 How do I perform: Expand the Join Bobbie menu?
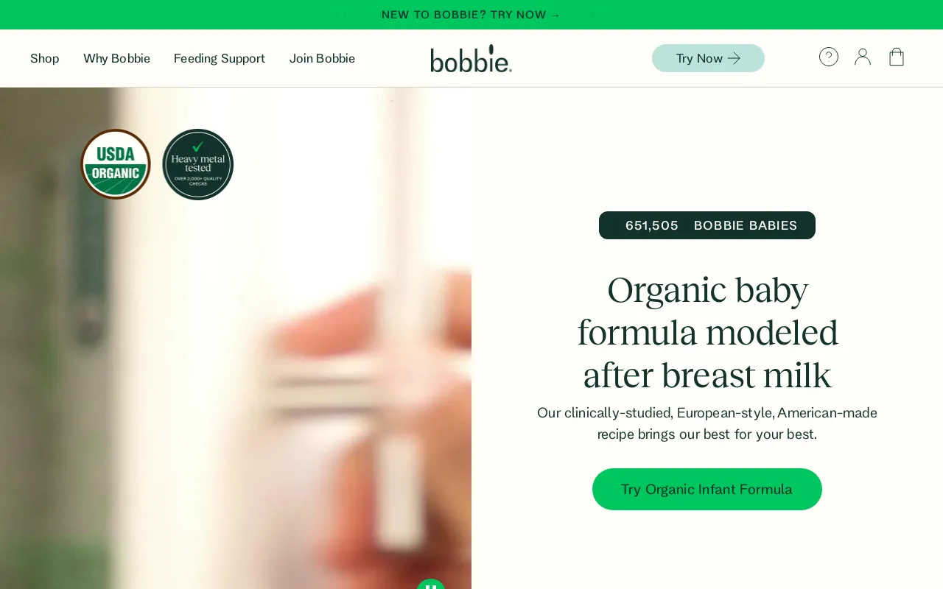point(322,58)
